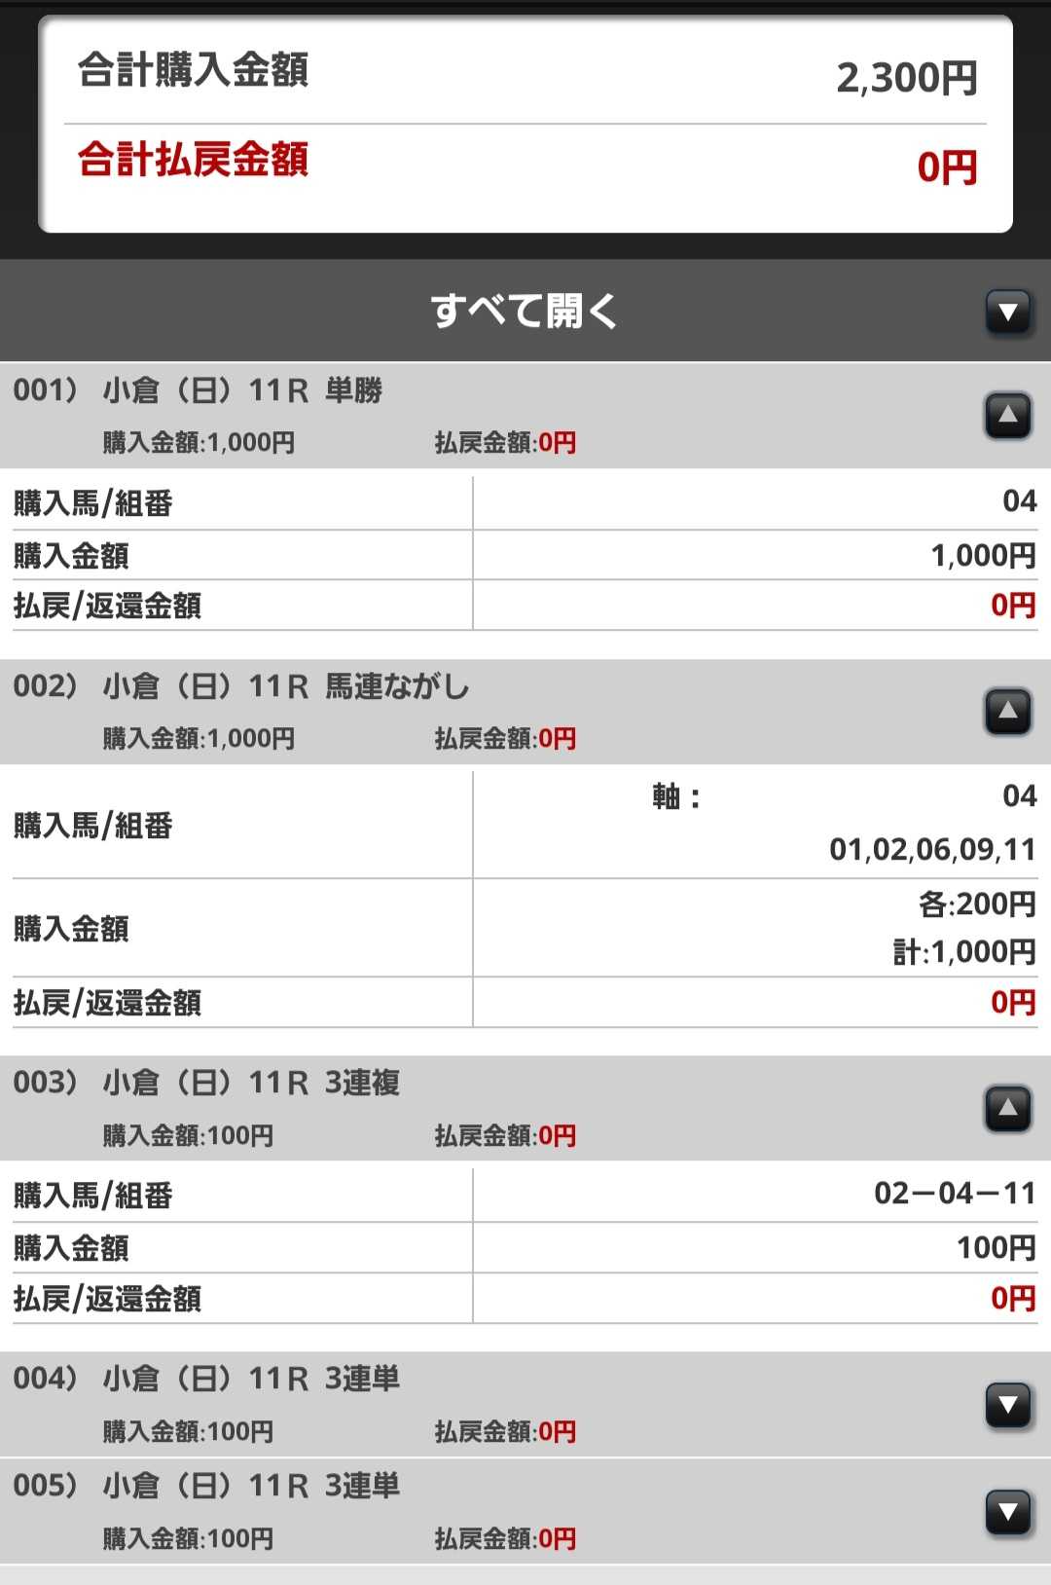Tap the 合計払戻金額 label
This screenshot has width=1051, height=1585.
[193, 160]
